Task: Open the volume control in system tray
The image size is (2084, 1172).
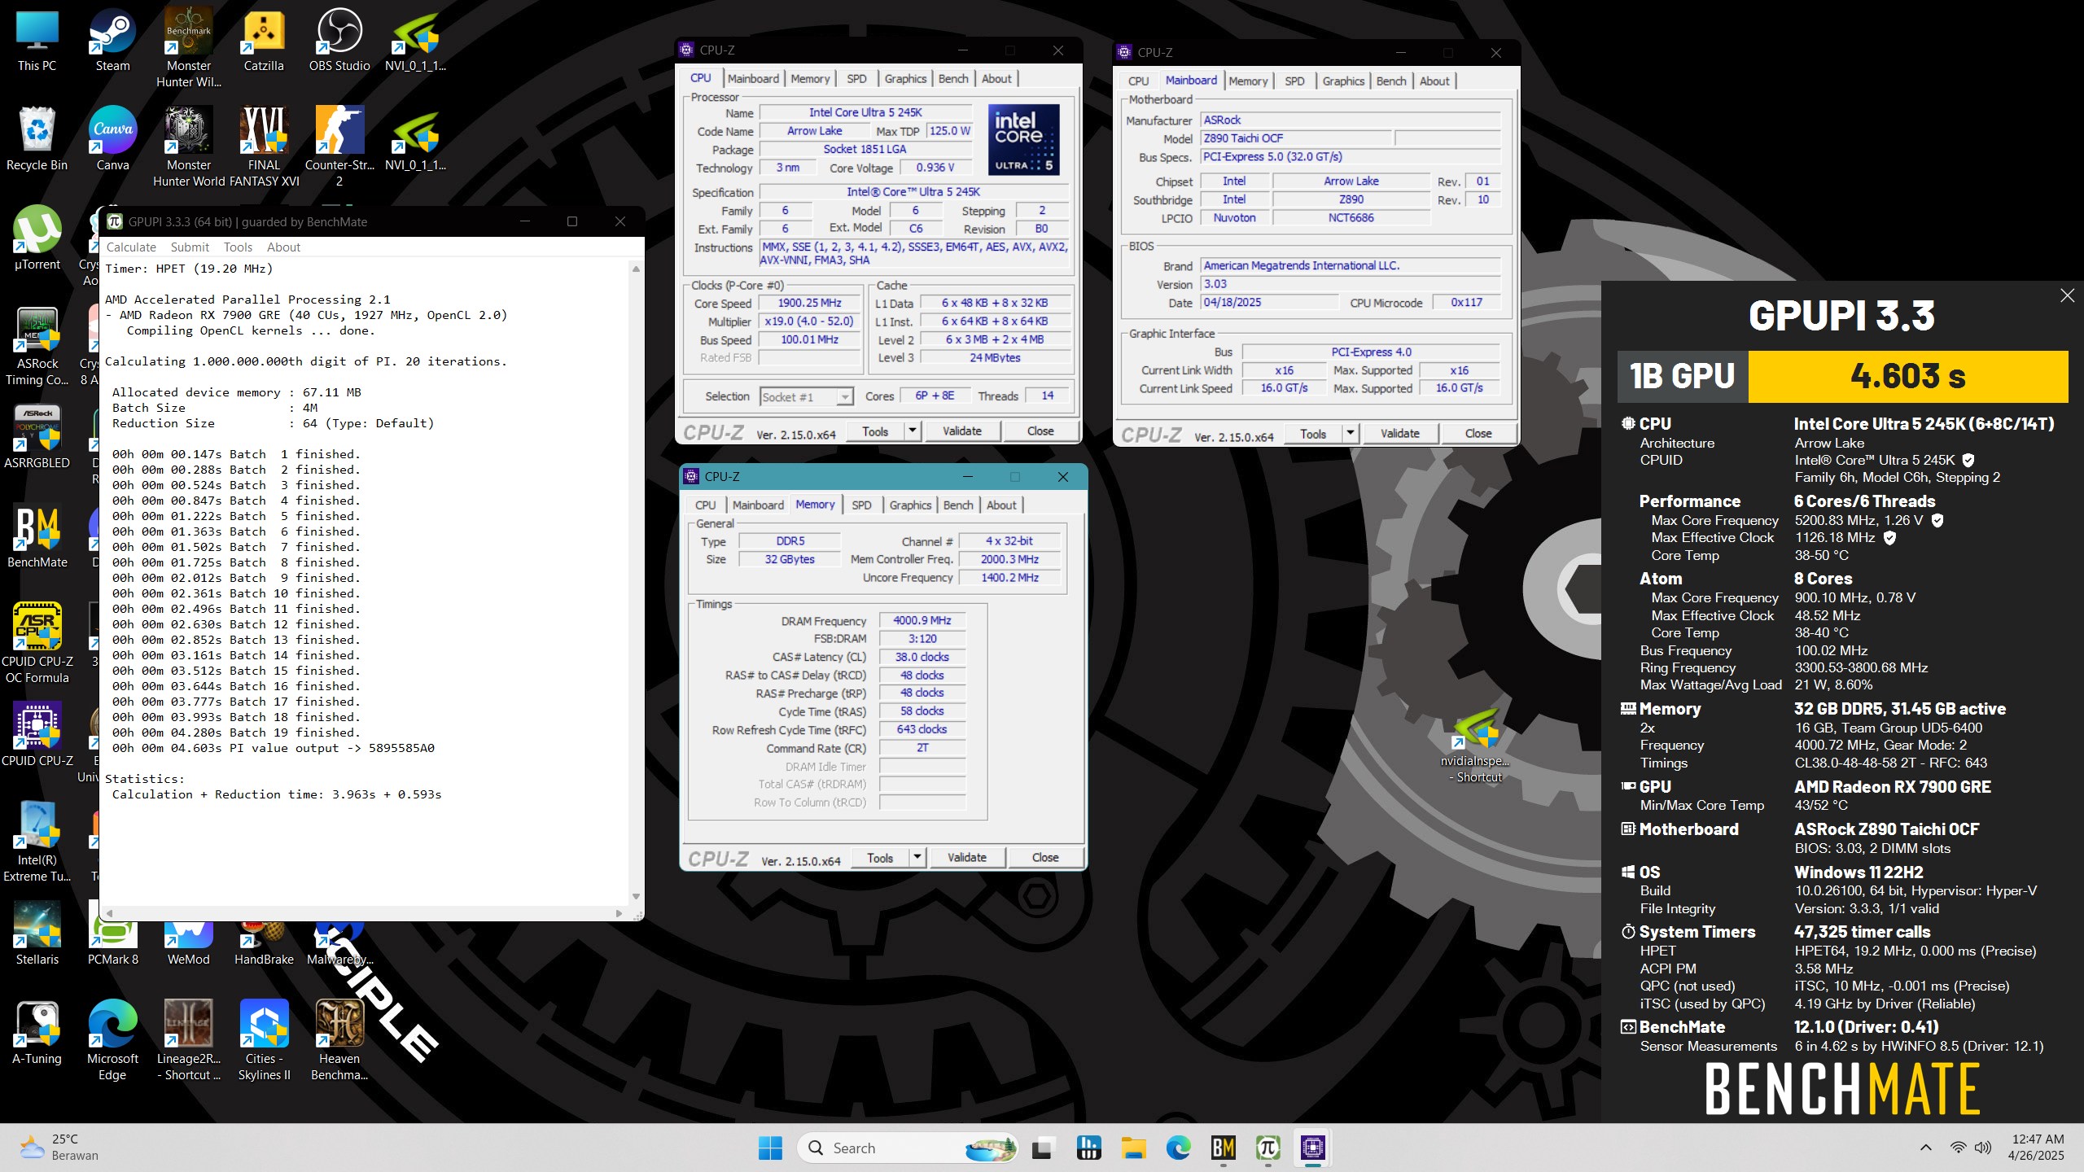Action: 1983,1148
